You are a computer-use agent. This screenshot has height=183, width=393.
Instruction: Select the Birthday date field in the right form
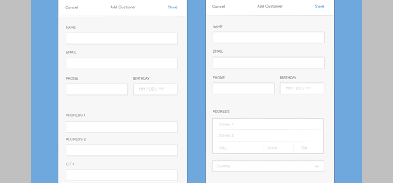302,89
